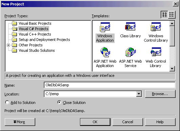
Task: Click the Location text field
Action: [x=90, y=94]
